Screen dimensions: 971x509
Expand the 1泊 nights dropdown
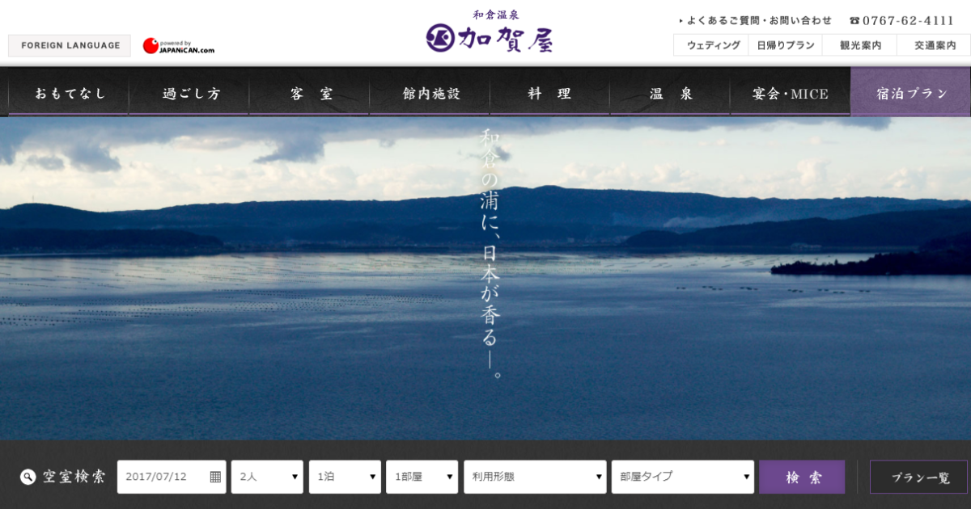(345, 477)
